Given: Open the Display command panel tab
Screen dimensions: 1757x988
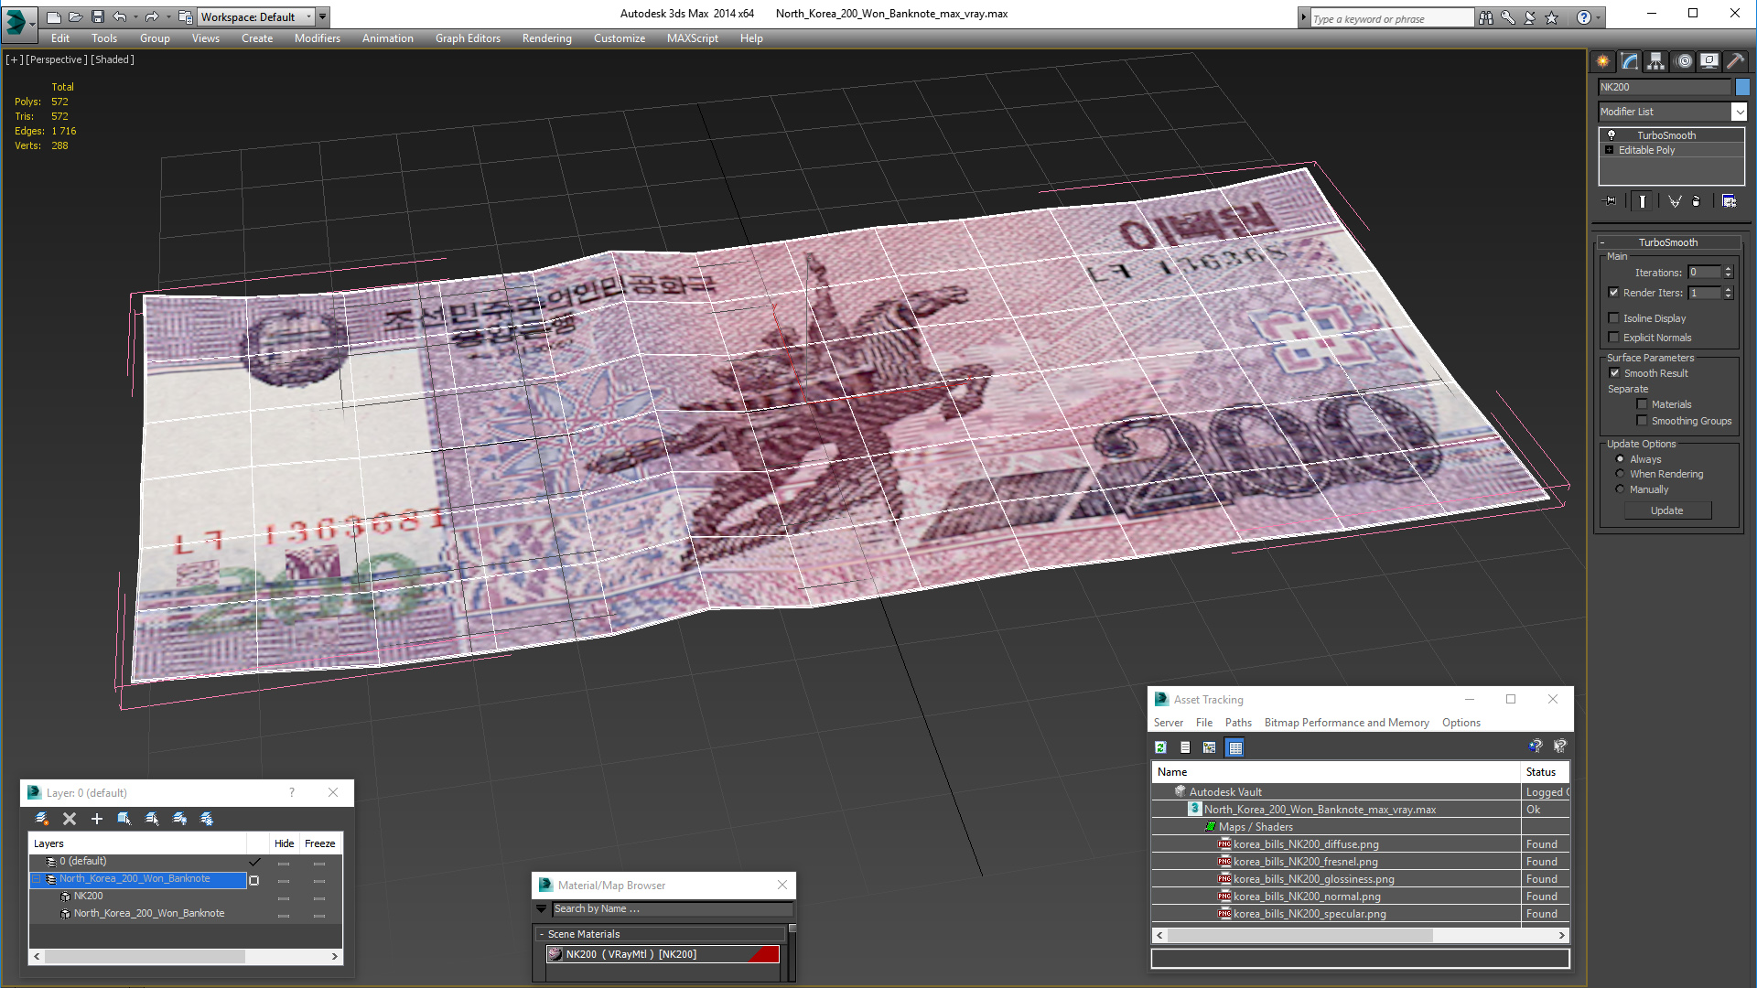Looking at the screenshot, I should 1709,61.
